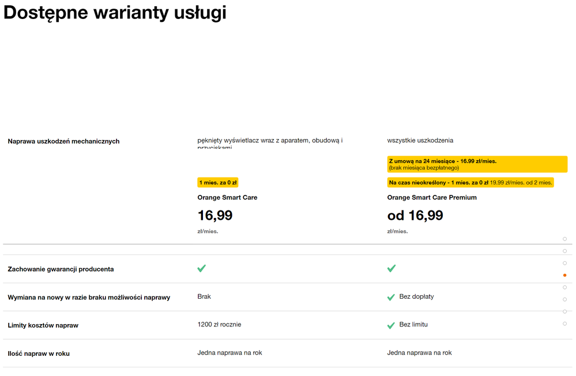Select the 'Orange Smart Care' plan name
The width and height of the screenshot is (576, 376).
[x=227, y=197]
